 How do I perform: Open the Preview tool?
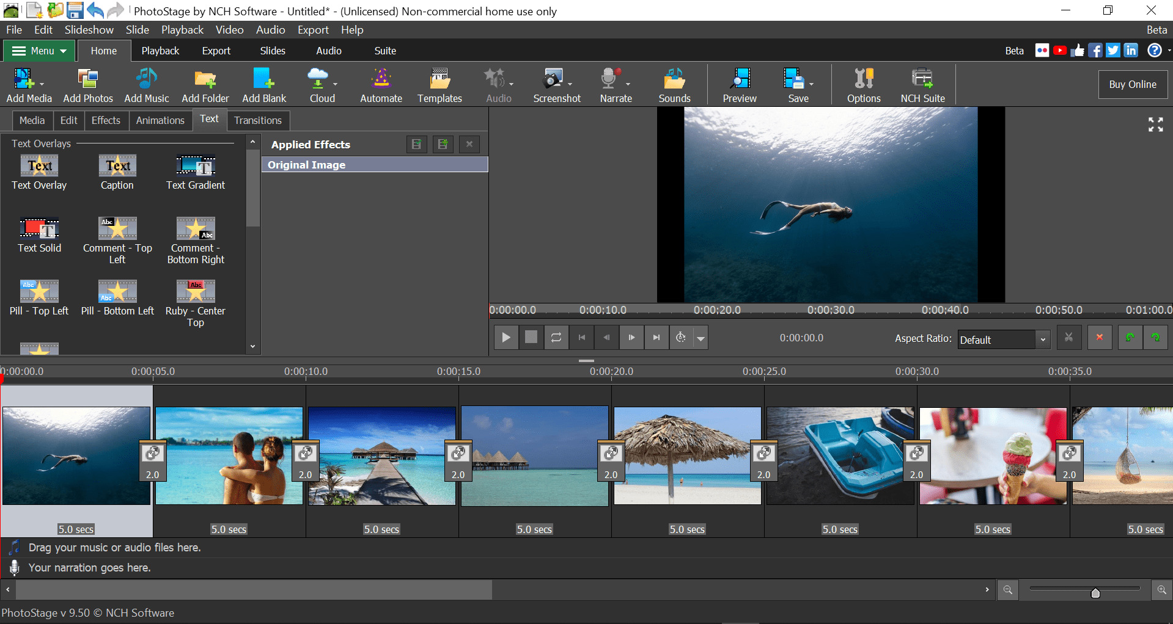[x=739, y=84]
